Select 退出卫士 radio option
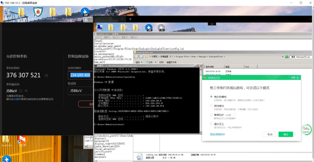314x162 pixels. [211, 124]
